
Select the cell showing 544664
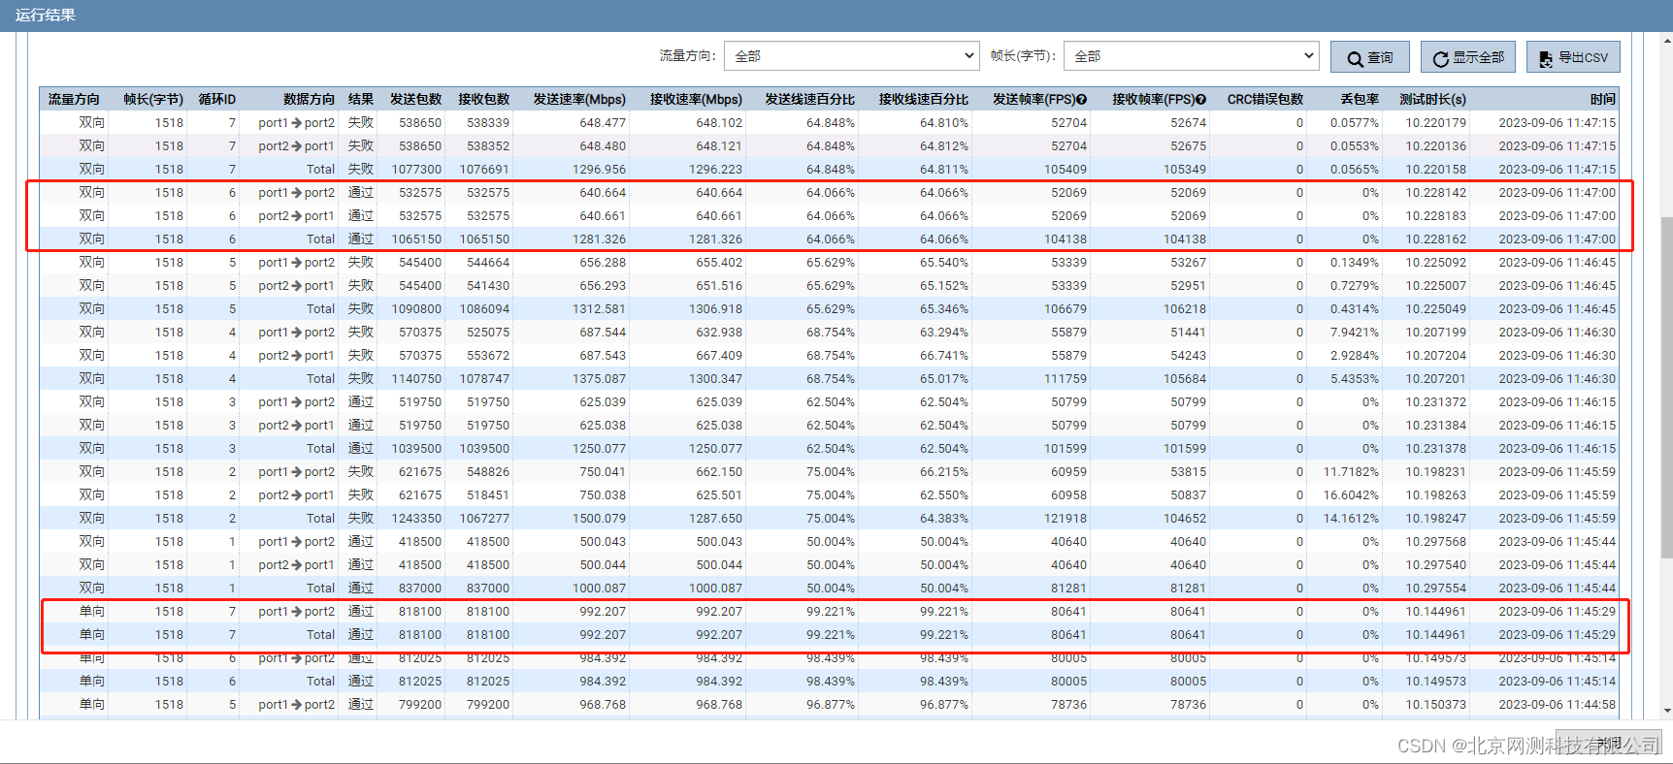(488, 263)
